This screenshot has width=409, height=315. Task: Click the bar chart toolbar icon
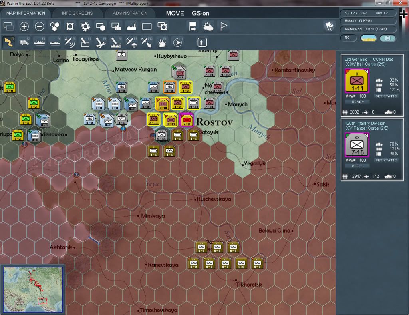pyautogui.click(x=116, y=26)
